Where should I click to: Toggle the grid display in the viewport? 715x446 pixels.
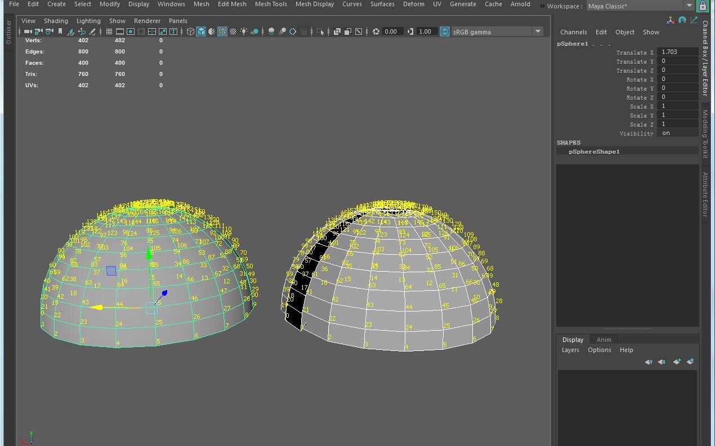[109, 31]
